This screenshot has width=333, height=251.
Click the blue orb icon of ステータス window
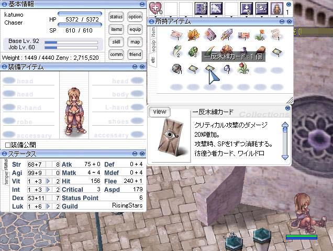4,154
